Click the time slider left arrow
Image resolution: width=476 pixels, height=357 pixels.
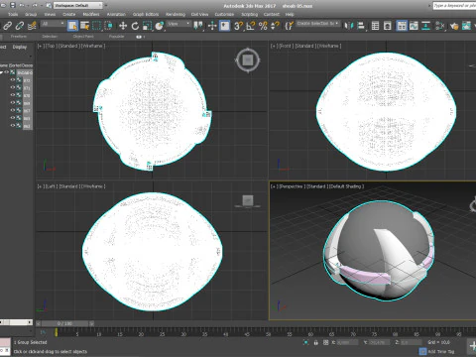(x=39, y=323)
